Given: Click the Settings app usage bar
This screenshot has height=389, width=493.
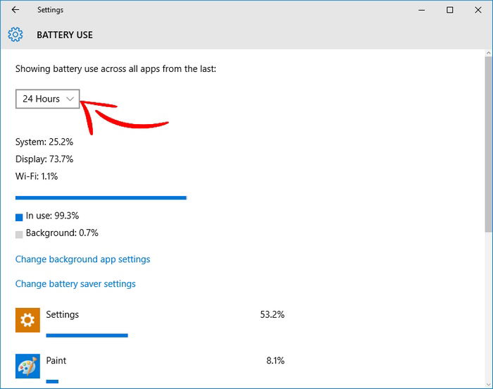Looking at the screenshot, I should click(87, 335).
